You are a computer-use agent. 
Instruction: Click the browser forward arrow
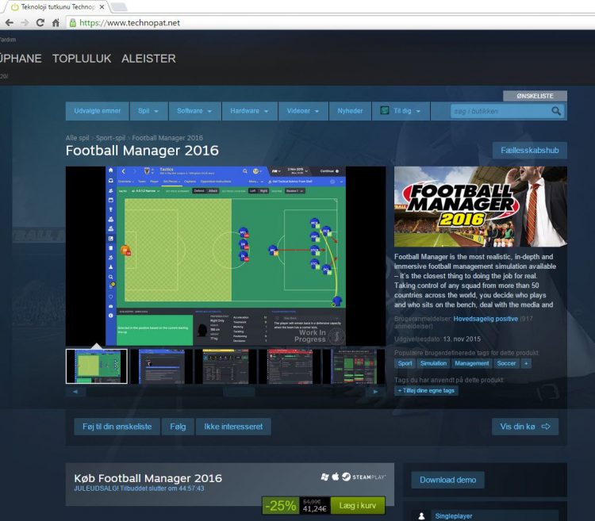25,23
